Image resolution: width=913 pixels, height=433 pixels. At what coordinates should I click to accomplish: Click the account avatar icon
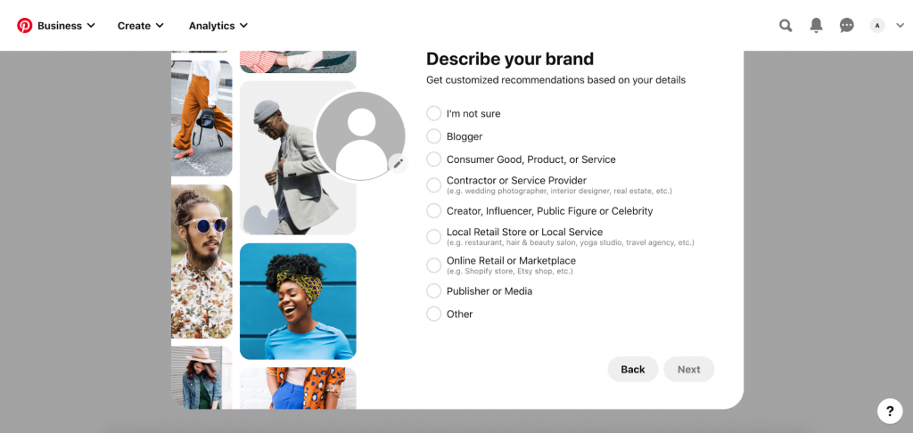point(877,26)
